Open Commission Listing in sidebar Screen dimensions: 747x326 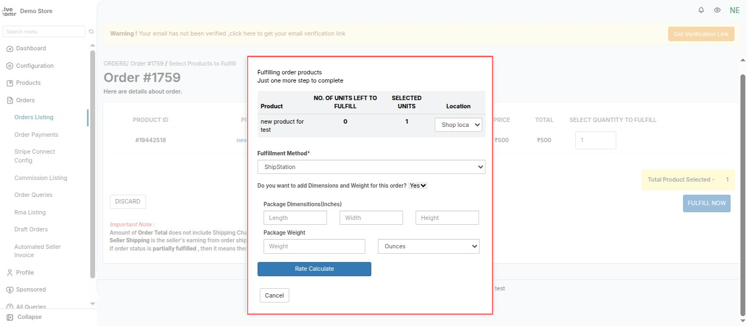click(x=40, y=178)
